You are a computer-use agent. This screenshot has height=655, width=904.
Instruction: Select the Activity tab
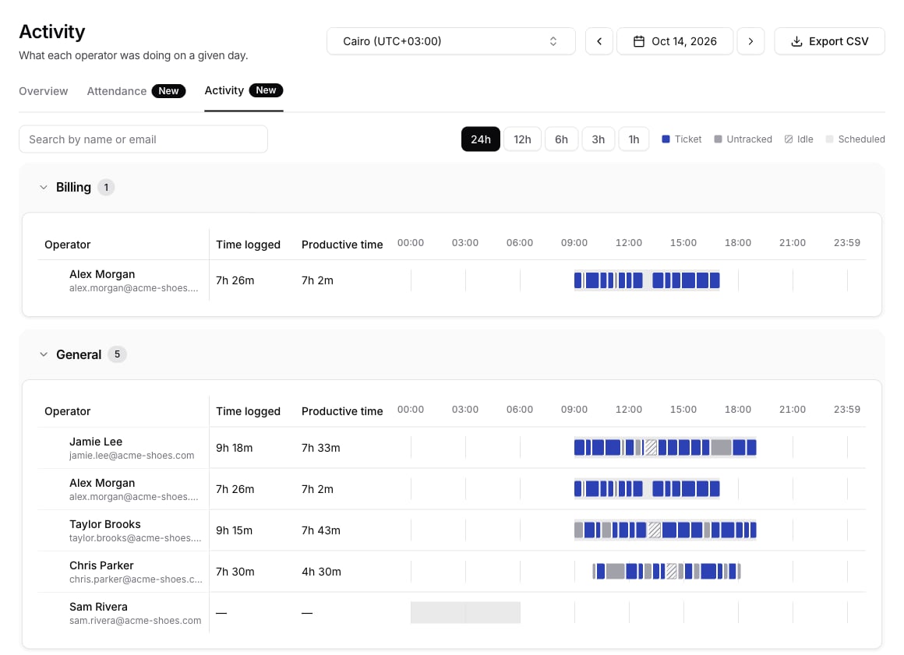[243, 90]
